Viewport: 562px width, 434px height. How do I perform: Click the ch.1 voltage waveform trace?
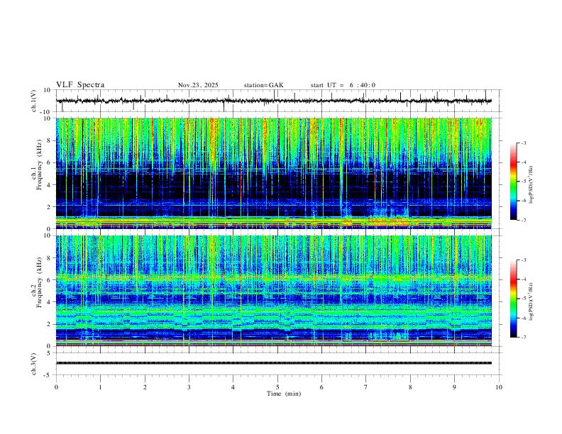274,101
